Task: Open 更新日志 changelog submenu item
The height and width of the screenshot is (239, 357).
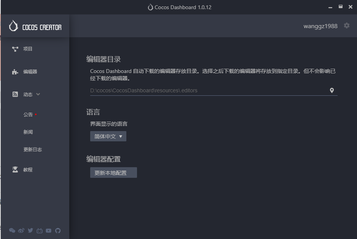Action: pyautogui.click(x=33, y=149)
